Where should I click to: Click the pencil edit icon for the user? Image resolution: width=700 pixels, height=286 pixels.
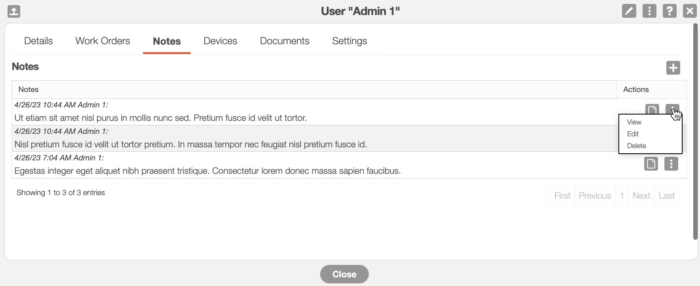[629, 11]
